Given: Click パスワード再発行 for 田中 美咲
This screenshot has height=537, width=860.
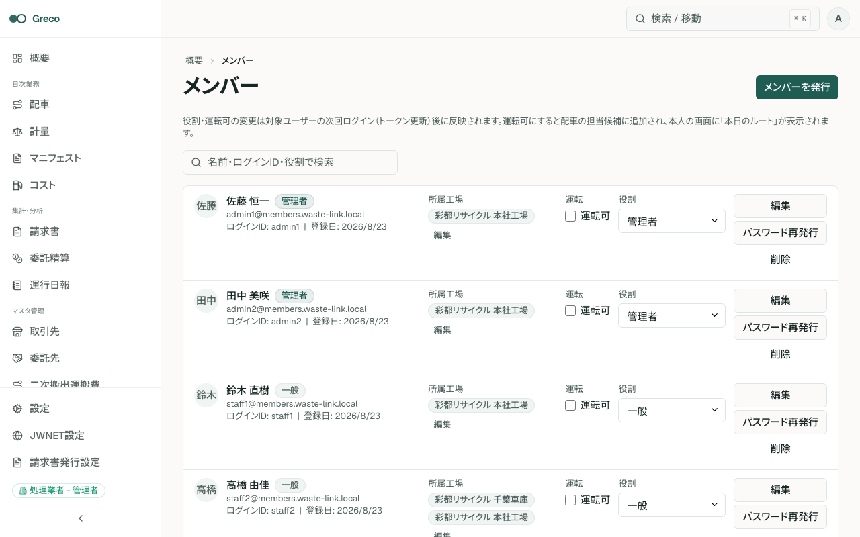Looking at the screenshot, I should (x=780, y=328).
